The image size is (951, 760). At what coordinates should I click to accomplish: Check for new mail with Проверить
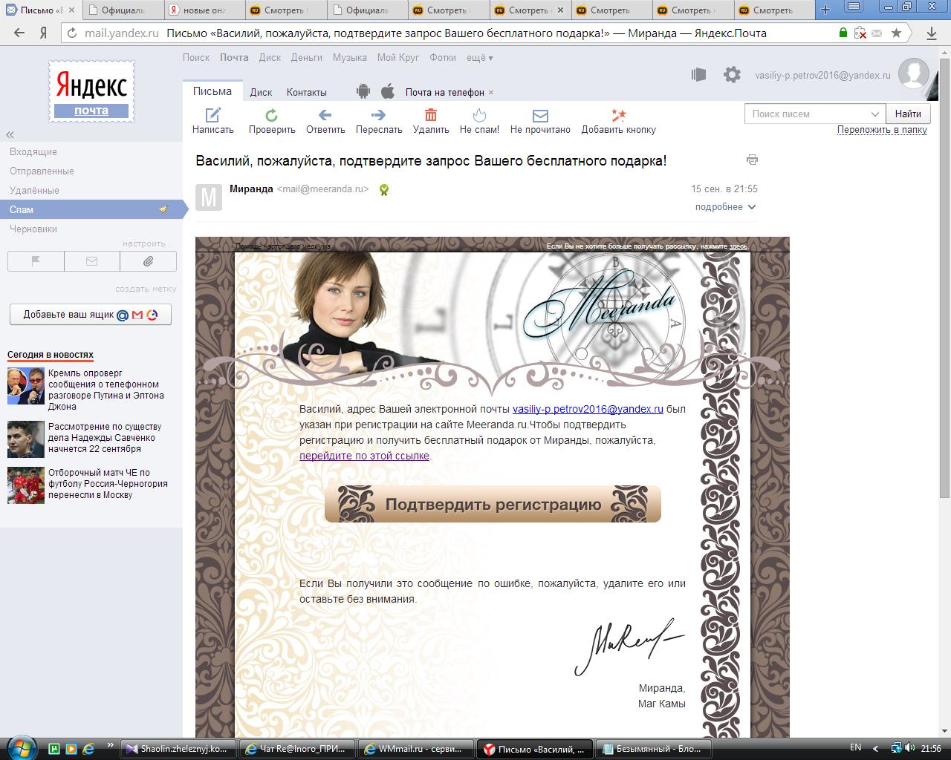click(272, 121)
